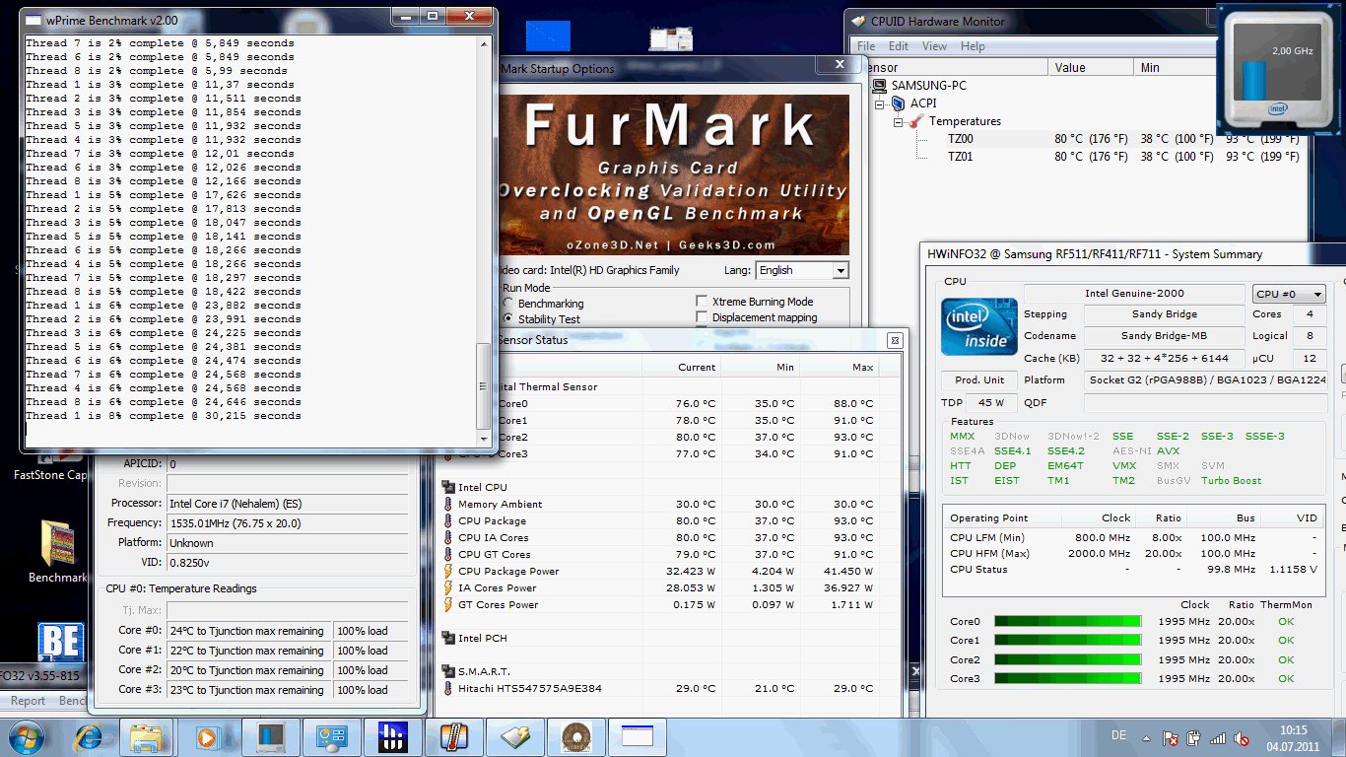The image size is (1346, 757).
Task: Open the View menu in HWMonitor
Action: coord(934,46)
